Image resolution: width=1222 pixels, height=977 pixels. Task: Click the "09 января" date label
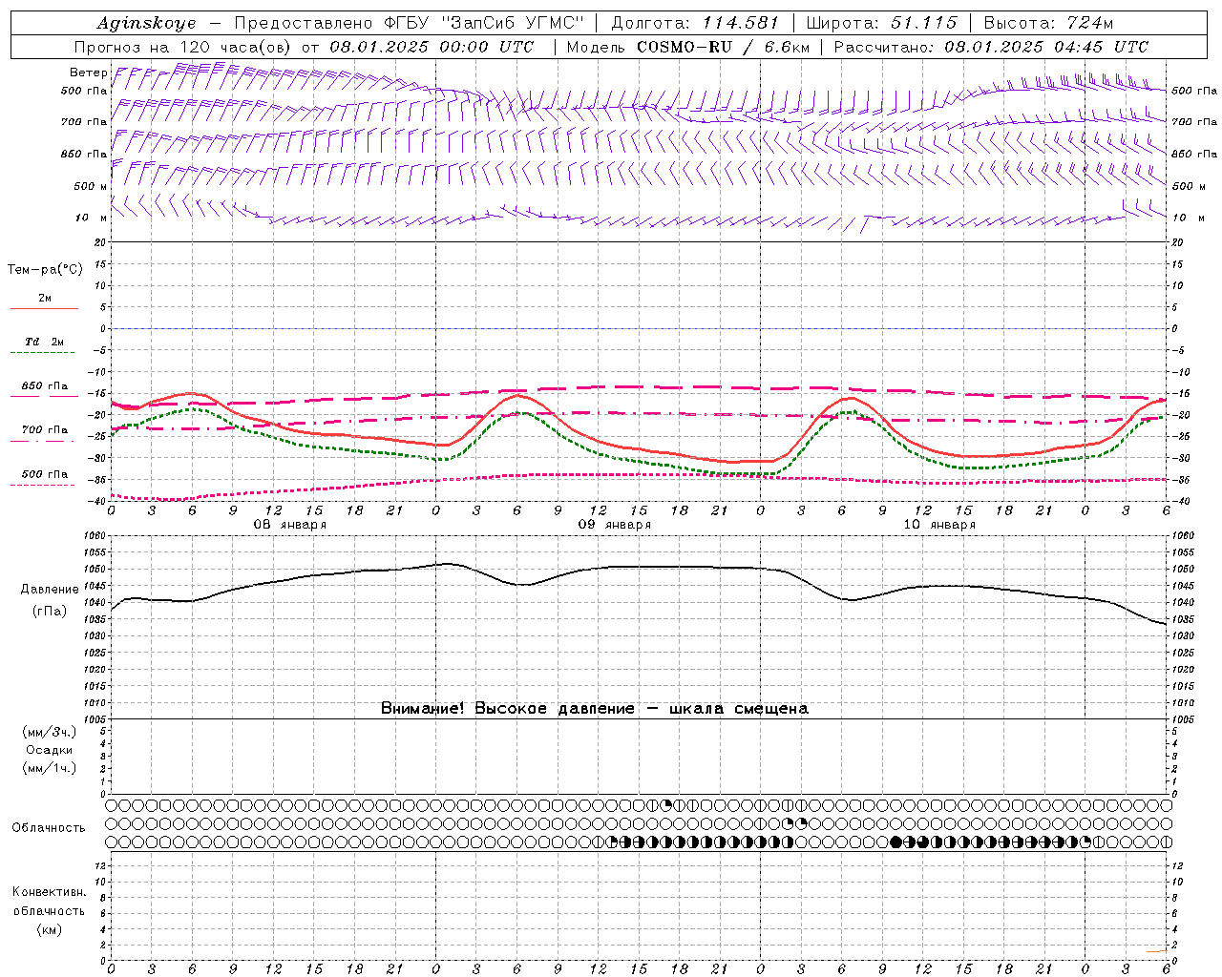pos(614,525)
